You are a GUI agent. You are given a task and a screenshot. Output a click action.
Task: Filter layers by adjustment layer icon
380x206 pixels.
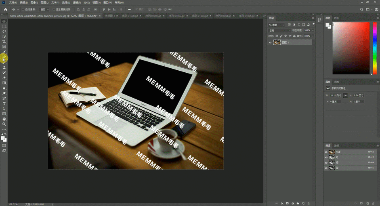294,25
